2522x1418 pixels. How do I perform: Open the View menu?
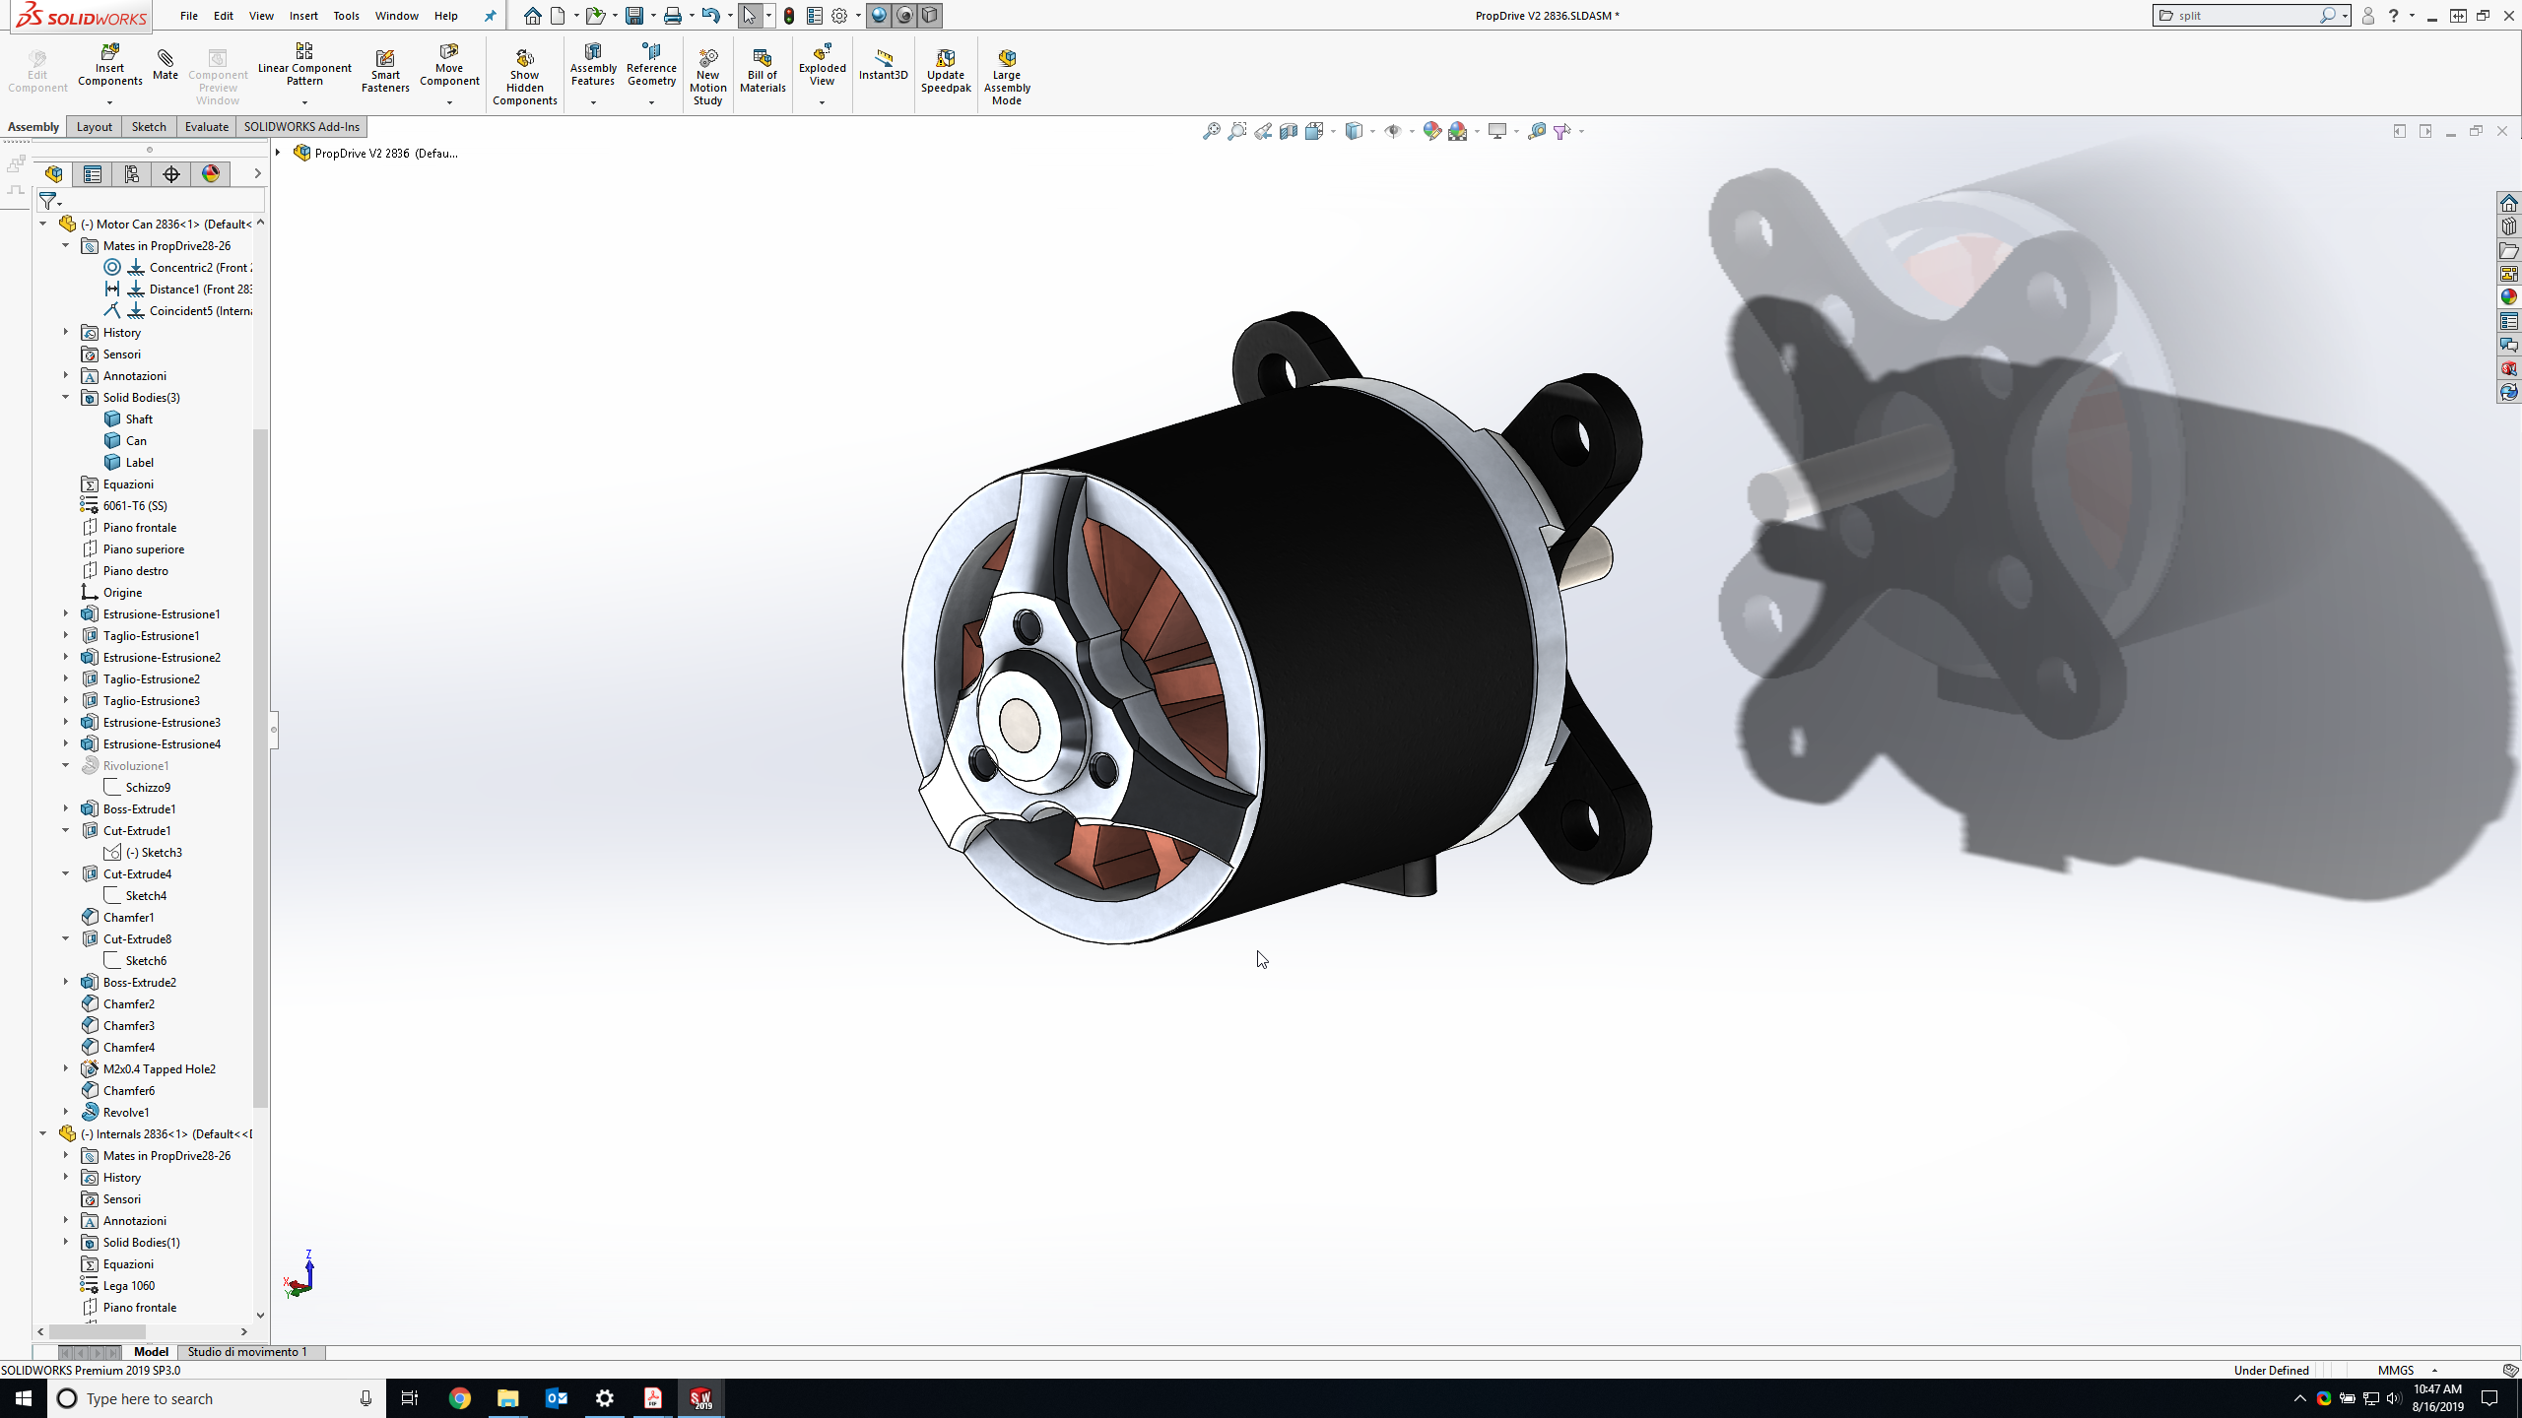(x=261, y=16)
